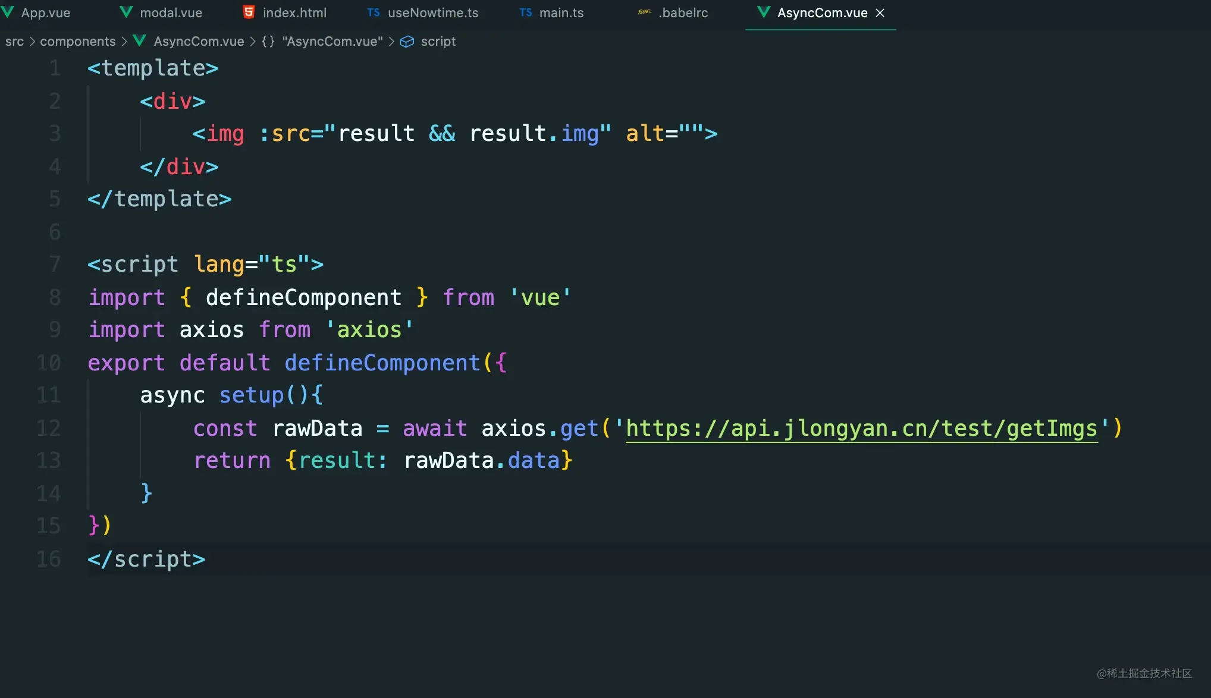Image resolution: width=1211 pixels, height=698 pixels.
Task: Click the 'axios' module string
Action: click(369, 330)
